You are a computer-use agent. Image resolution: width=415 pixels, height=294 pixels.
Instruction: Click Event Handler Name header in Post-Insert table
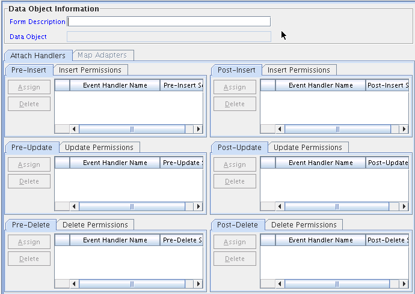[x=321, y=85]
